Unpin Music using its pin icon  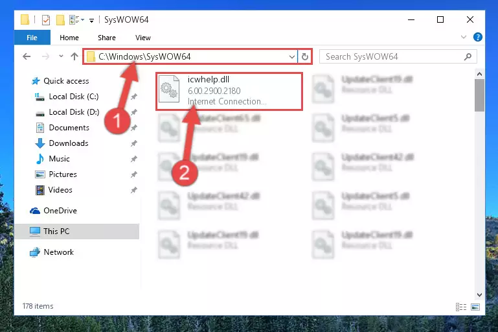coord(133,159)
